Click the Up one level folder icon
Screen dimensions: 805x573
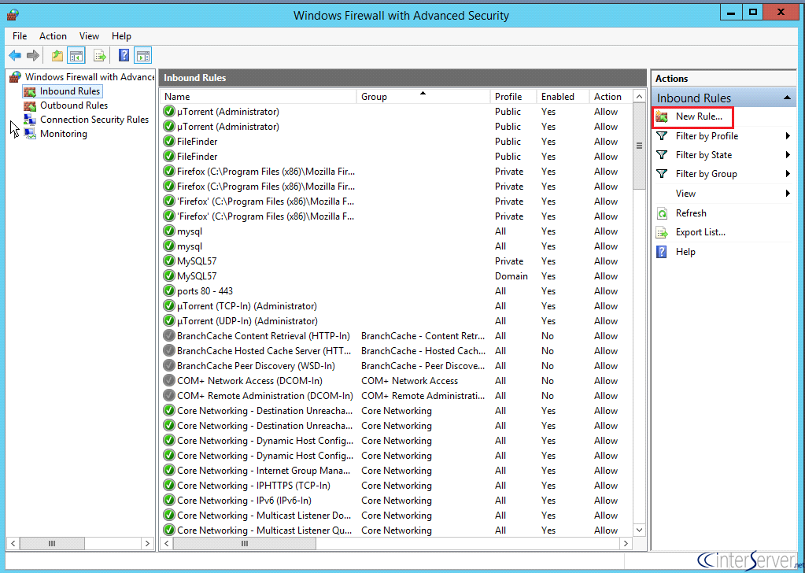coord(57,55)
